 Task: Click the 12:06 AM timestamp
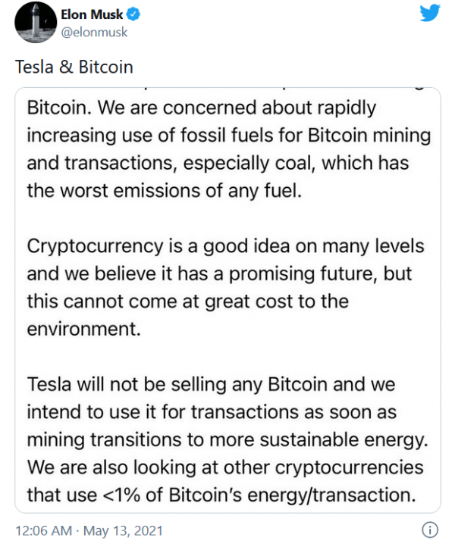click(44, 530)
